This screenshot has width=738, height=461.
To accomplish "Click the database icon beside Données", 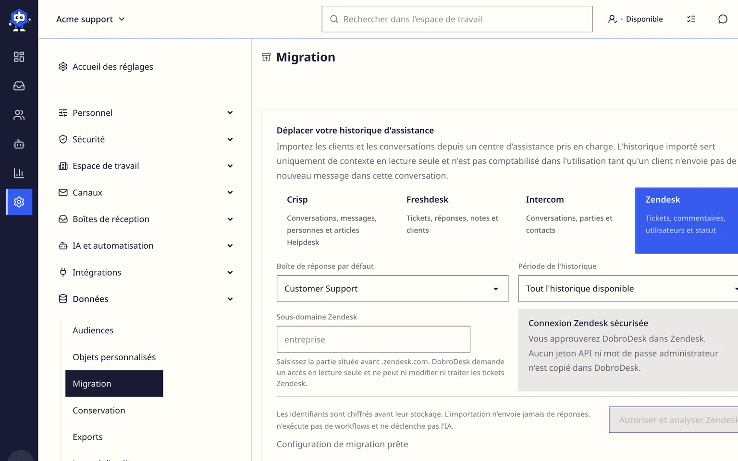I will click(x=63, y=299).
